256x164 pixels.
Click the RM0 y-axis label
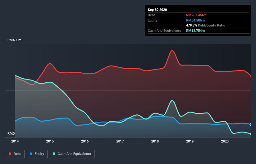tap(11, 134)
